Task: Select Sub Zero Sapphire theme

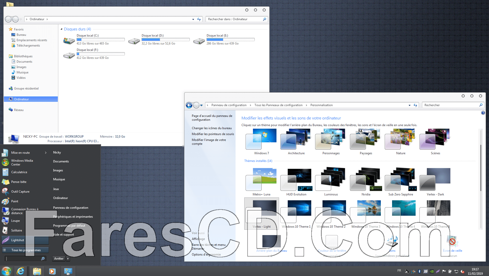Action: [x=401, y=182]
